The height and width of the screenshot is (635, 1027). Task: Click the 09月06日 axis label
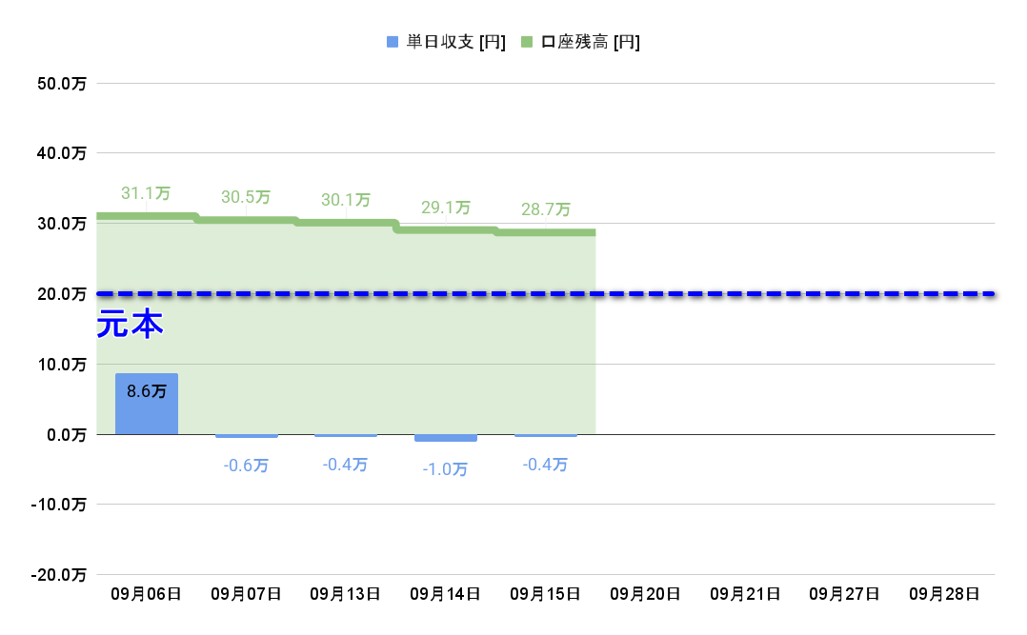pos(146,594)
